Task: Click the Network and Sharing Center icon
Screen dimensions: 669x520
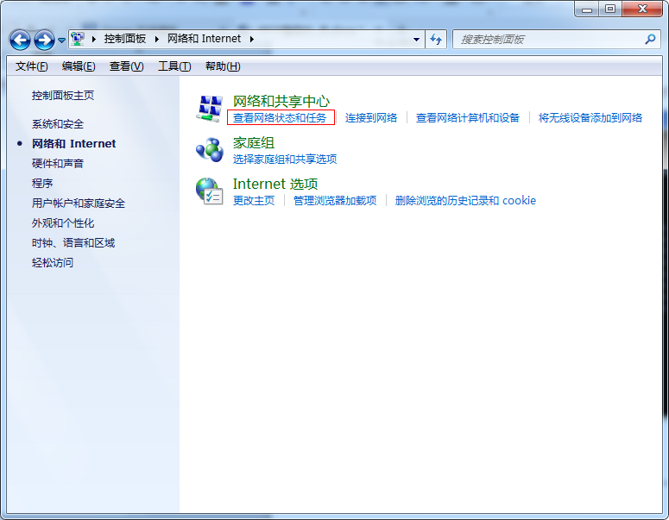Action: point(210,109)
